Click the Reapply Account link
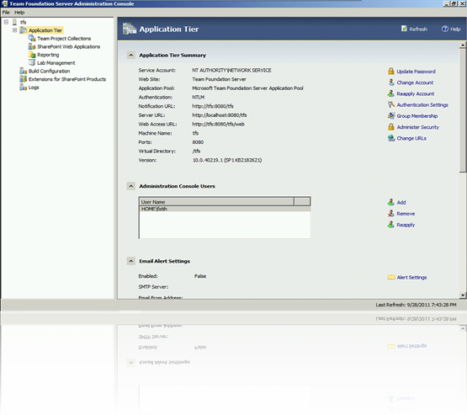The image size is (467, 415). [415, 93]
